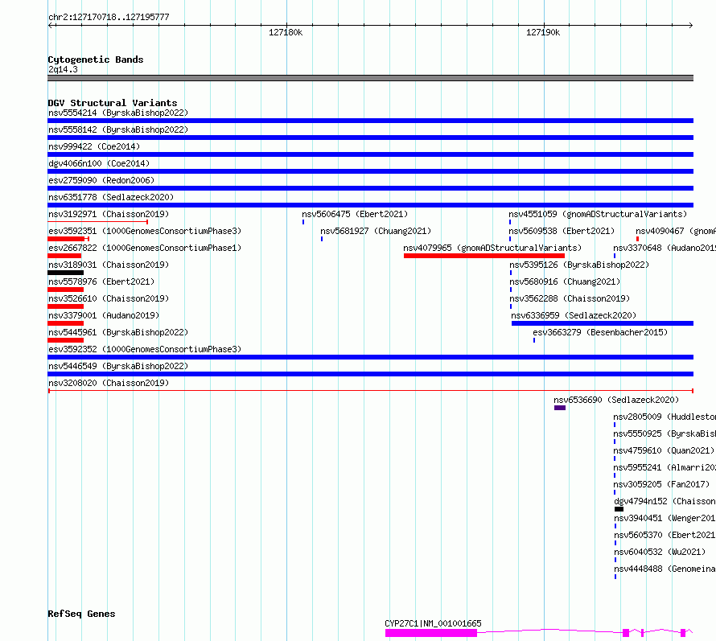Click the dgv4794n152 Chaisson label
Screen dimensions: 716x641
coord(665,501)
